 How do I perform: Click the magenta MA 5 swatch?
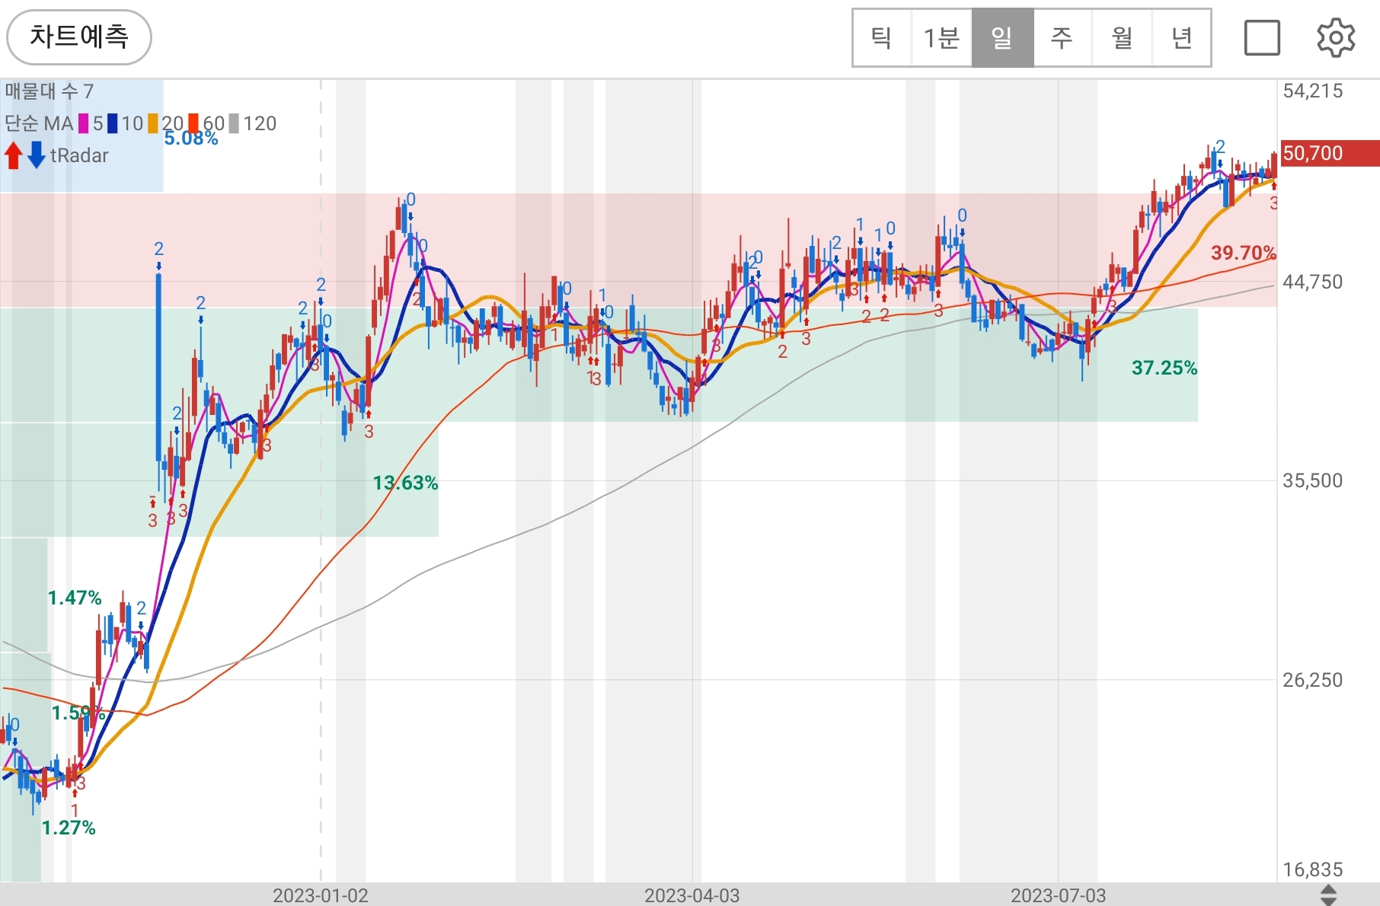84,123
